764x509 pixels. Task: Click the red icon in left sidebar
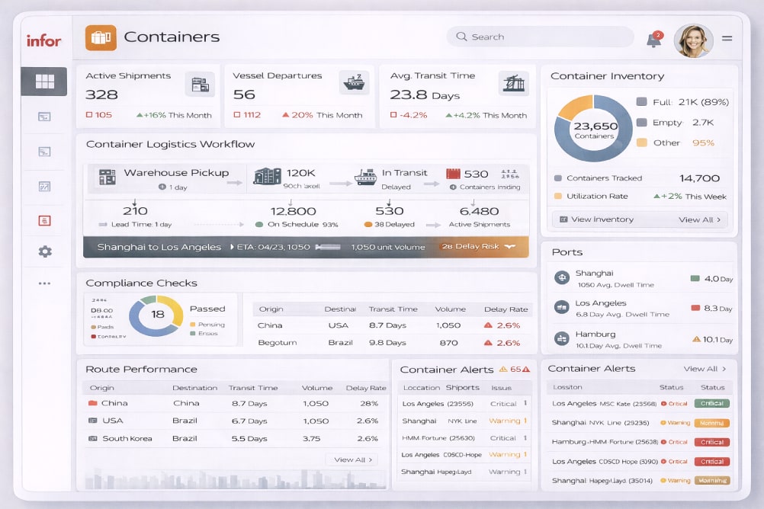point(44,220)
